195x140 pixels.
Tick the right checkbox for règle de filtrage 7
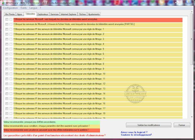(11, 59)
